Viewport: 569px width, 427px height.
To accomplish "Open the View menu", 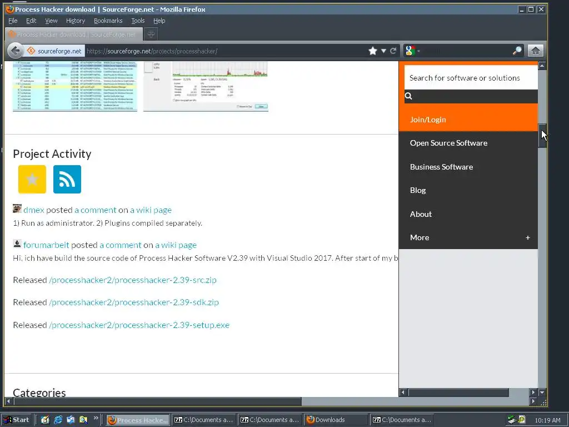I will 51,21.
